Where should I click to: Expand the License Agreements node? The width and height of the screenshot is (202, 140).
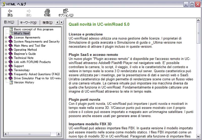[6, 37]
